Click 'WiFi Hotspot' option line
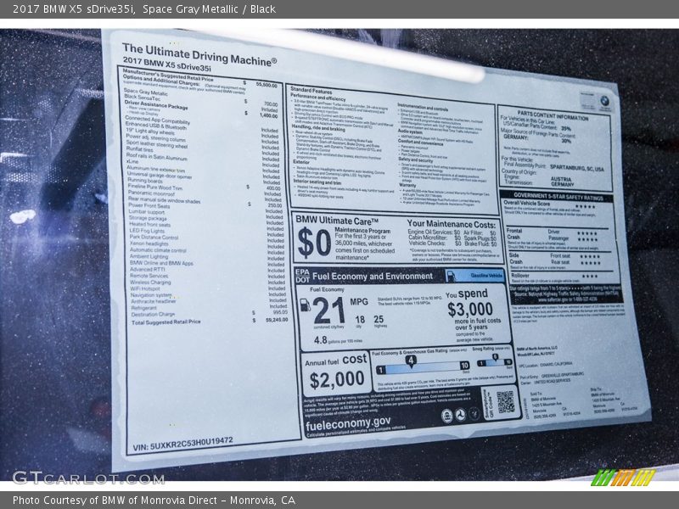 144,288
